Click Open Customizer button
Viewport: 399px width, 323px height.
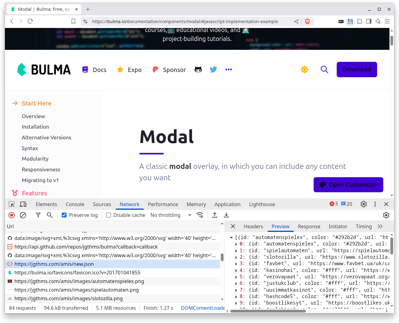[x=348, y=185]
